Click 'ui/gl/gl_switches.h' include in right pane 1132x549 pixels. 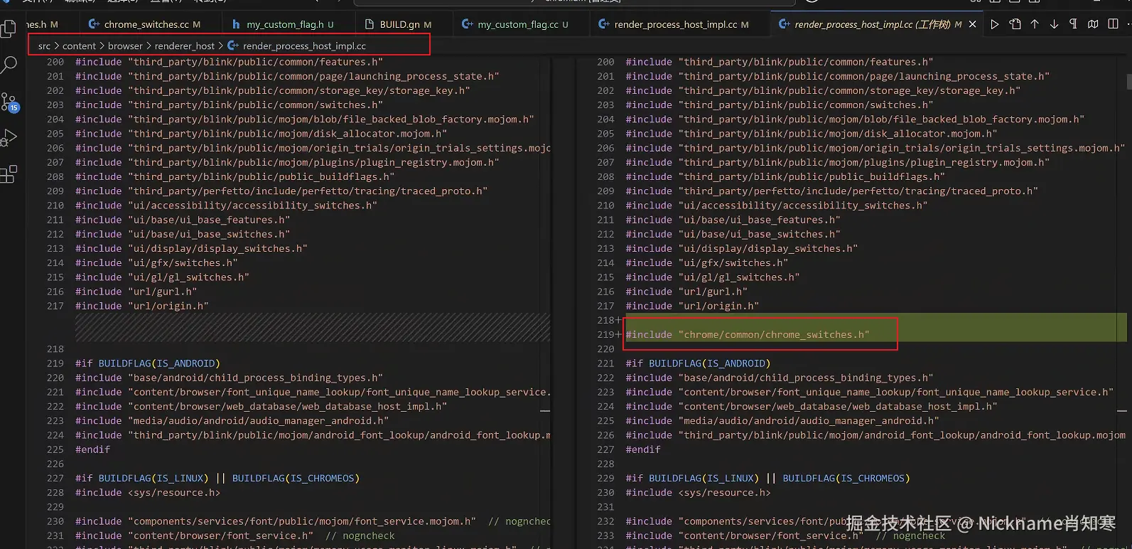(713, 277)
